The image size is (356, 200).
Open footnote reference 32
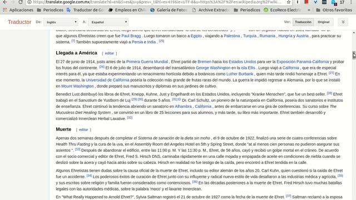click(x=130, y=118)
